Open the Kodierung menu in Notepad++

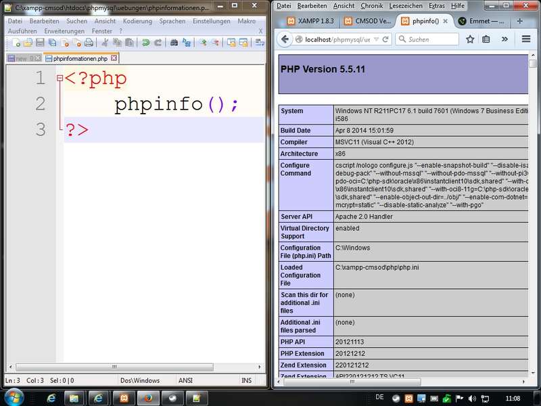pyautogui.click(x=137, y=21)
